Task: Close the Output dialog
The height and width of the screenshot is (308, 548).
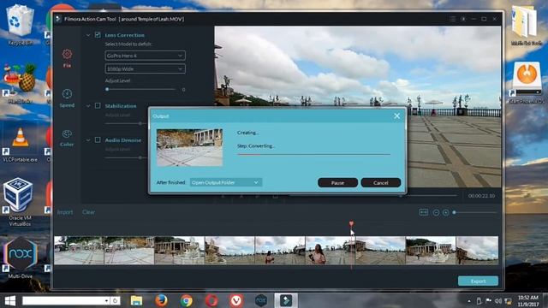Action: point(397,115)
